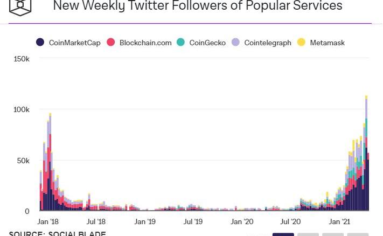Toggle CoinGecko legend label
The width and height of the screenshot is (383, 236).
207,43
